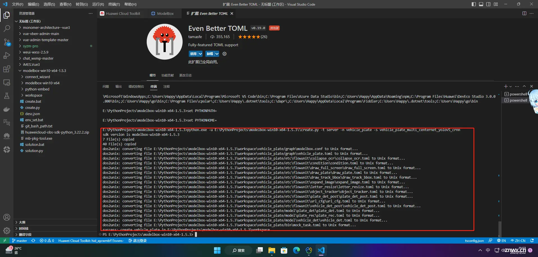
Task: Open the Huawei Cloud Toolkit activity icon
Action: tap(7, 136)
